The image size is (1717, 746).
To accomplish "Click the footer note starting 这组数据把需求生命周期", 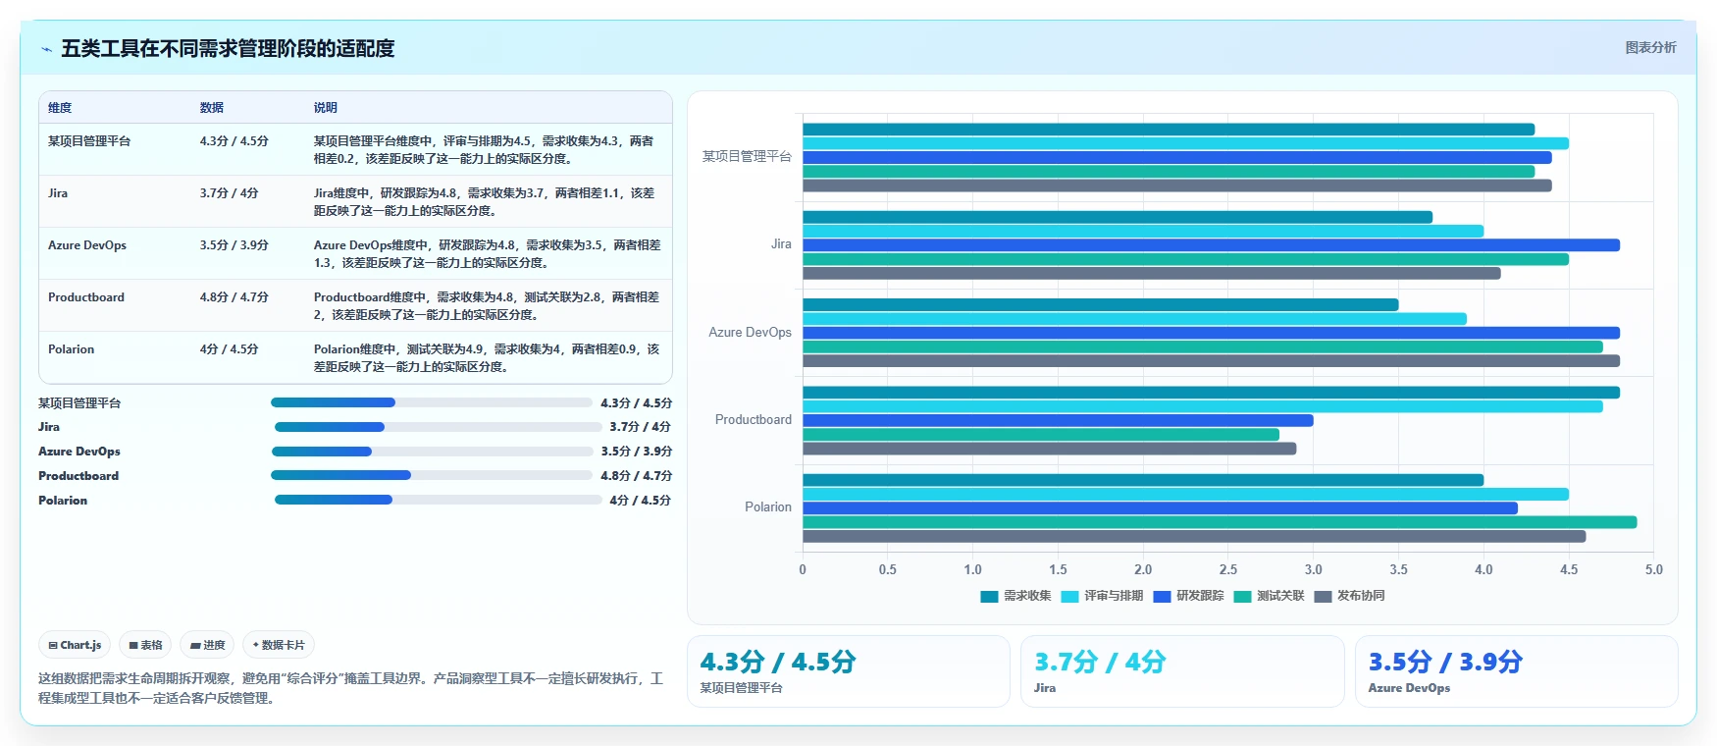I will point(350,688).
